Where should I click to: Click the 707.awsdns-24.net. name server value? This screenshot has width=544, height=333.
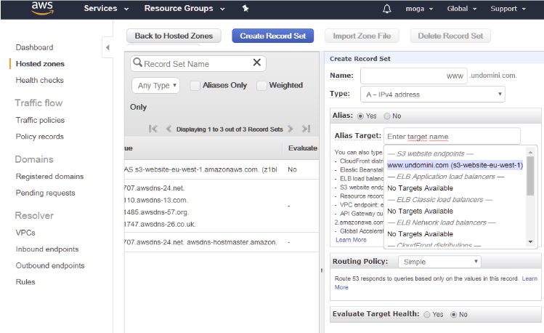pyautogui.click(x=155, y=188)
